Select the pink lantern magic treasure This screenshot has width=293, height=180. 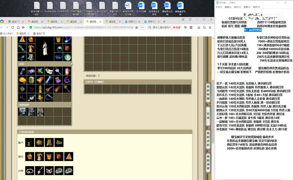(67, 71)
